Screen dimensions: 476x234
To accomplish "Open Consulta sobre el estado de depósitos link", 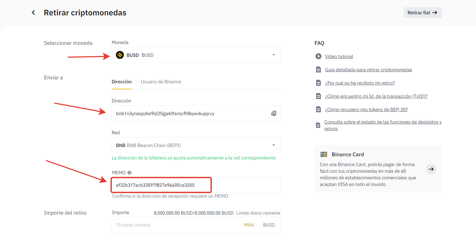I will point(383,125).
